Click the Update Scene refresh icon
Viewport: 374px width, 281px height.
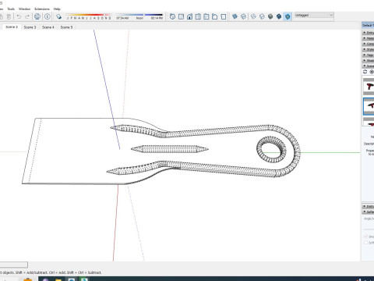(x=365, y=72)
